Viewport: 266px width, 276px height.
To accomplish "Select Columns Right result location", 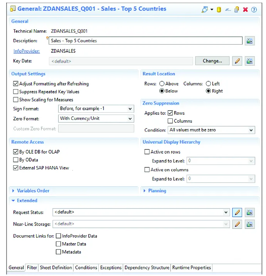I will click(x=208, y=91).
